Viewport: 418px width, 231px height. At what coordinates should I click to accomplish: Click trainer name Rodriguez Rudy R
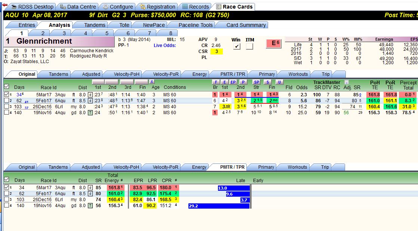pyautogui.click(x=88, y=56)
